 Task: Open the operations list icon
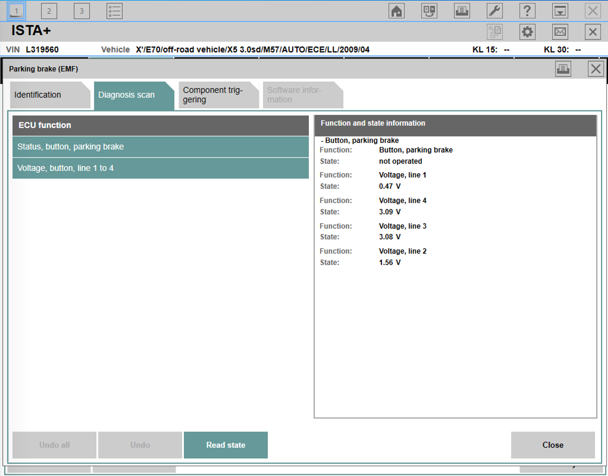pos(114,11)
